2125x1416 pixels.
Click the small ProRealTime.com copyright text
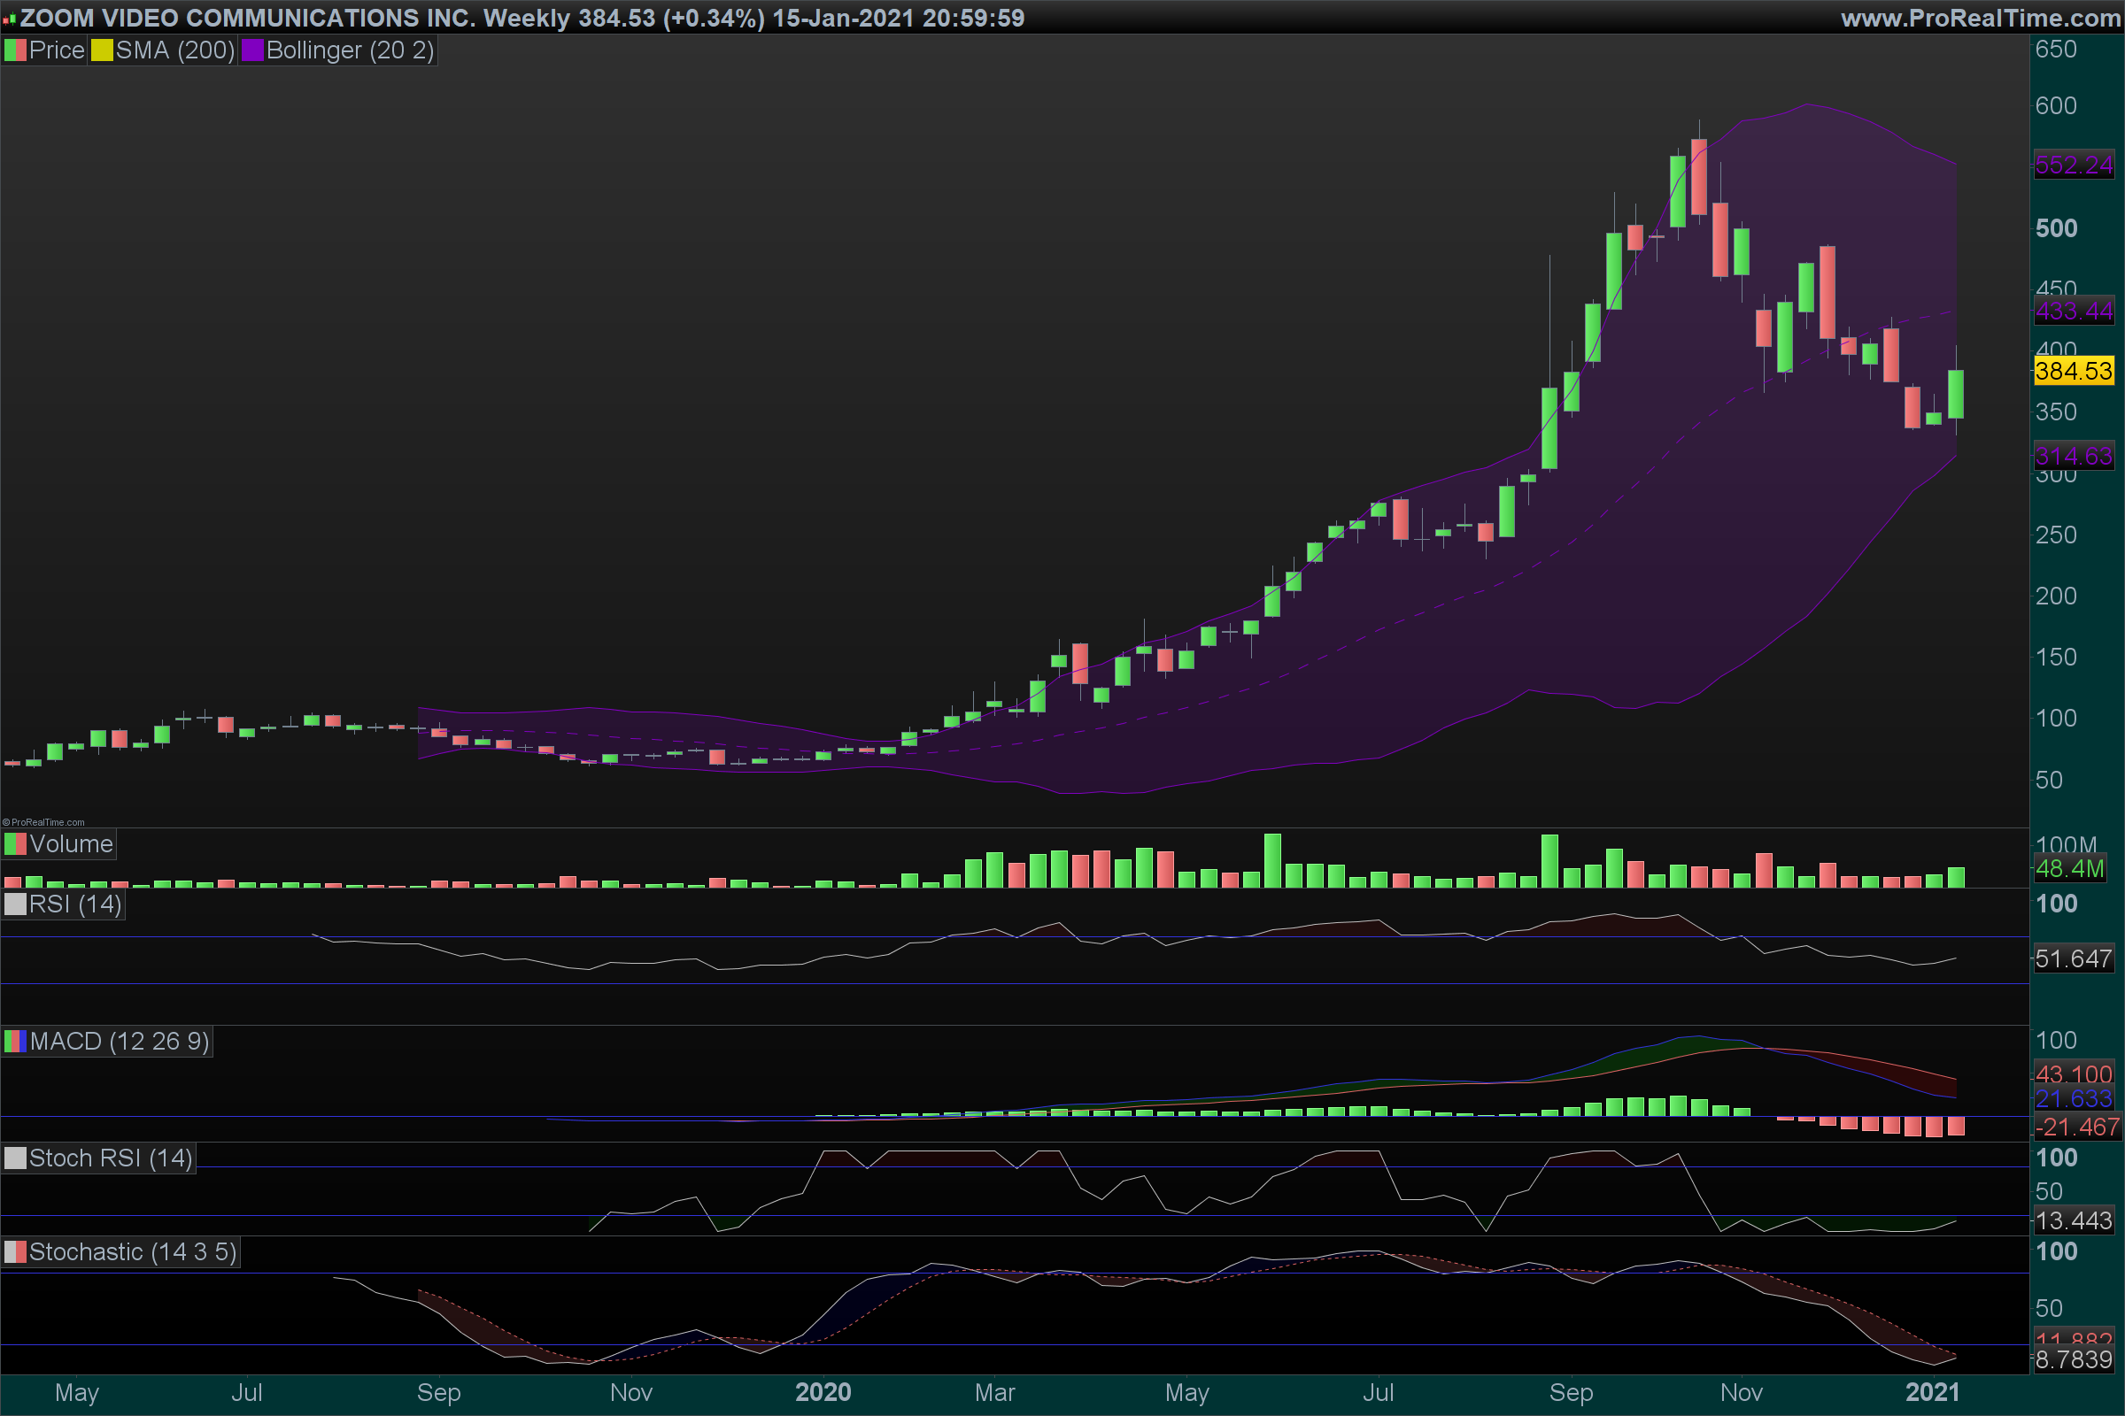(x=43, y=823)
